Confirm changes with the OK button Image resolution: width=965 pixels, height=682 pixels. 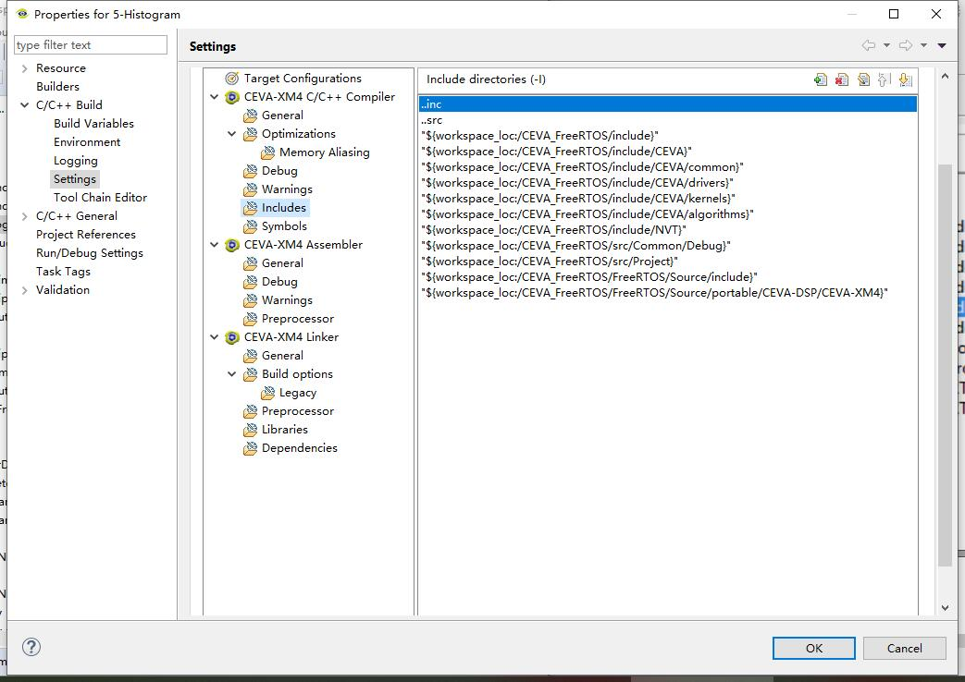[x=812, y=648]
